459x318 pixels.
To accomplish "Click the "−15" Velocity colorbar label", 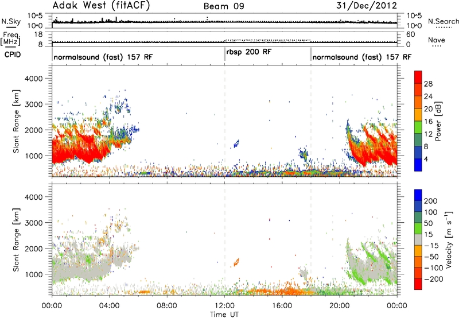I will click(431, 245).
